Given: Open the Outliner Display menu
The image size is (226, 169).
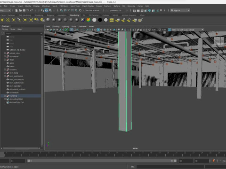Looking at the screenshot, I should [x=5, y=29].
